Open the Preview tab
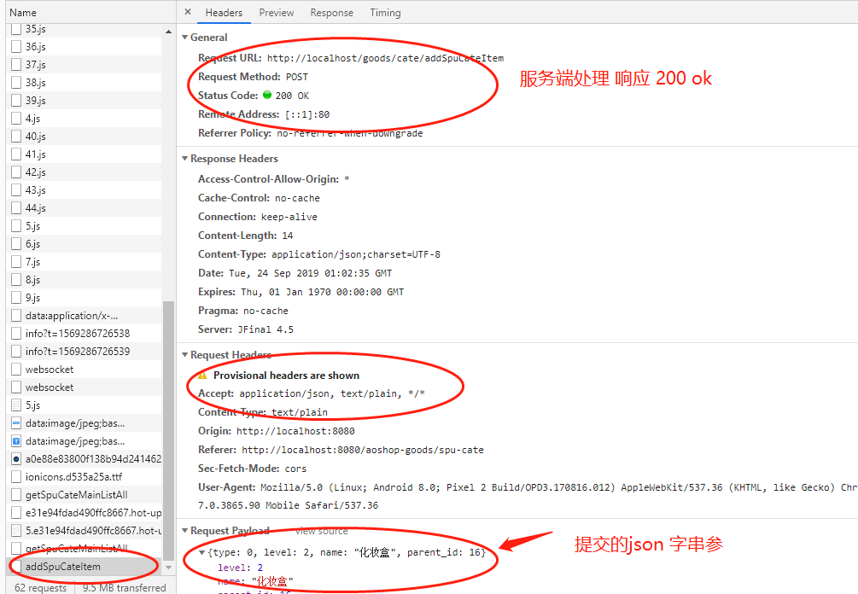858x594 pixels. pos(277,13)
